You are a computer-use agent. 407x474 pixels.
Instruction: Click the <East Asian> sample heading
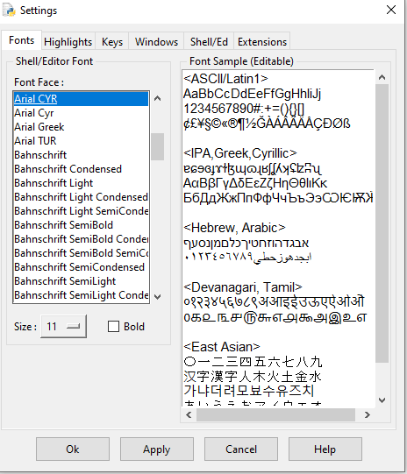point(222,347)
